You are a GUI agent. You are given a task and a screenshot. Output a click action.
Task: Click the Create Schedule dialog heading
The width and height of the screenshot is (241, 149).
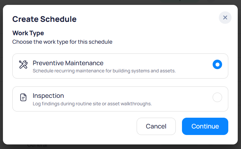[x=44, y=19]
